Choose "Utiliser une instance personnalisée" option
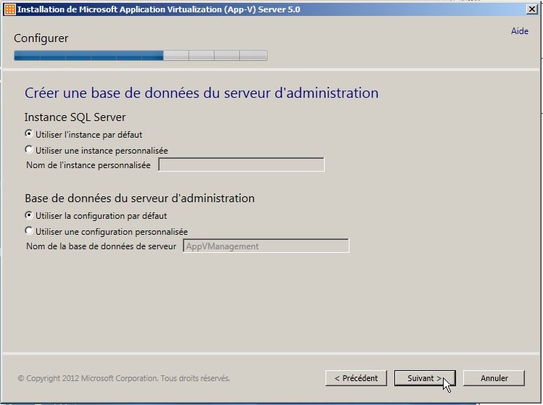Screen dimensions: 543x405 point(29,150)
